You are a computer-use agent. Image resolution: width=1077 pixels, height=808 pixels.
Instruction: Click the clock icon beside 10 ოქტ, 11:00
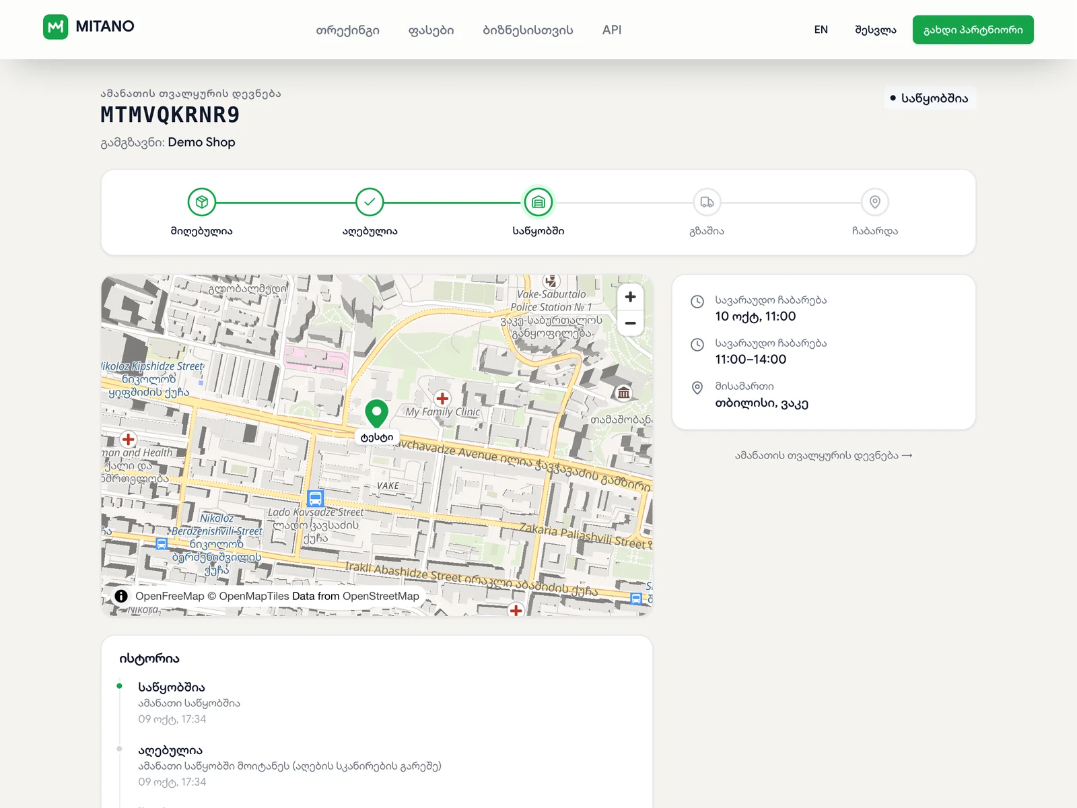(x=697, y=302)
